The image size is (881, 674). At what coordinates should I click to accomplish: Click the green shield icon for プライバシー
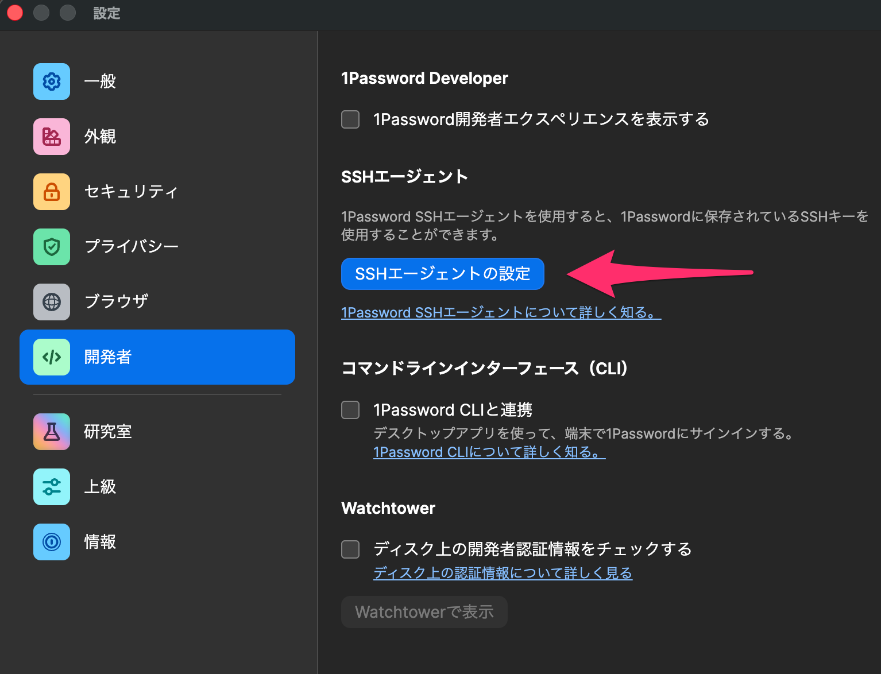coord(51,247)
